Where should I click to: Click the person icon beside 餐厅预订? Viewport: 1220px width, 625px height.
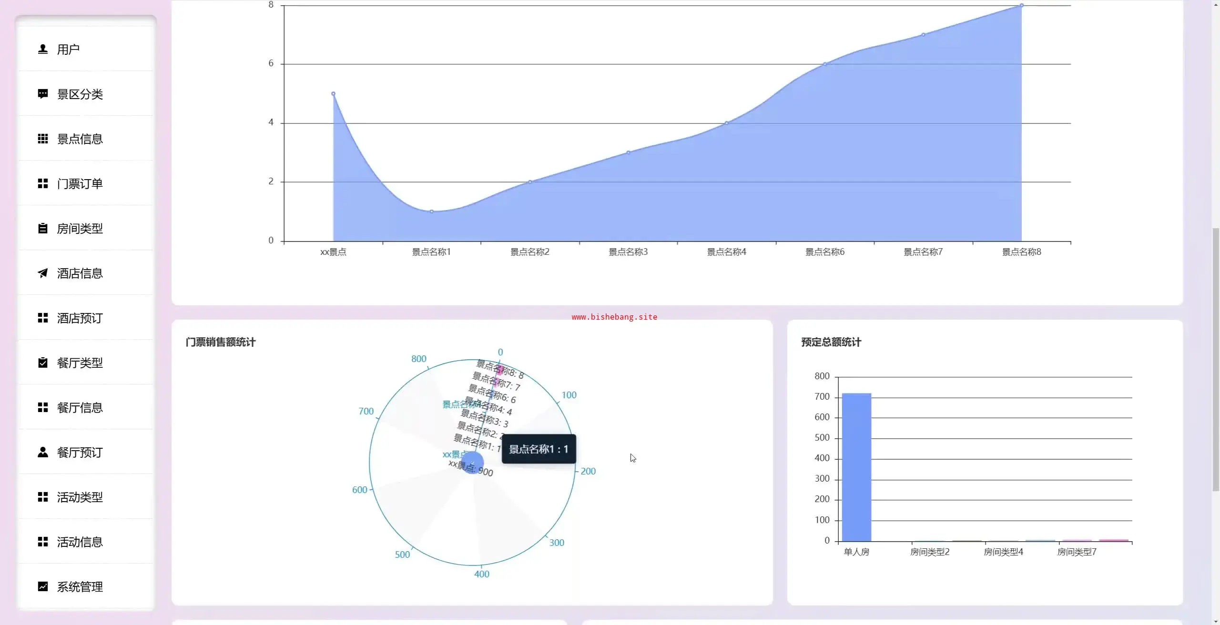[x=43, y=452]
